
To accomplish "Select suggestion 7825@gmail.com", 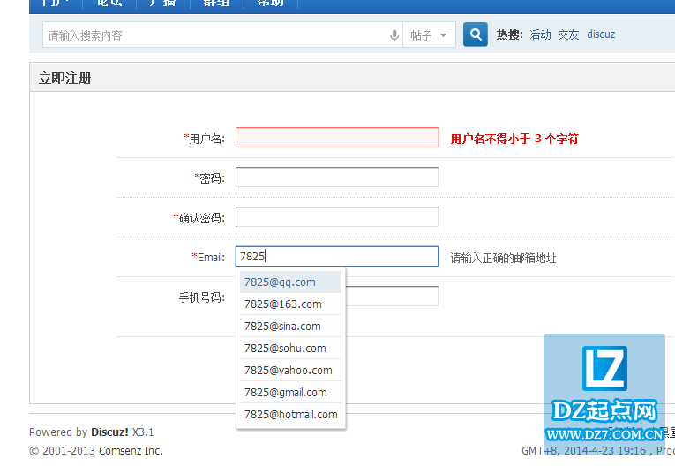I will pos(290,393).
